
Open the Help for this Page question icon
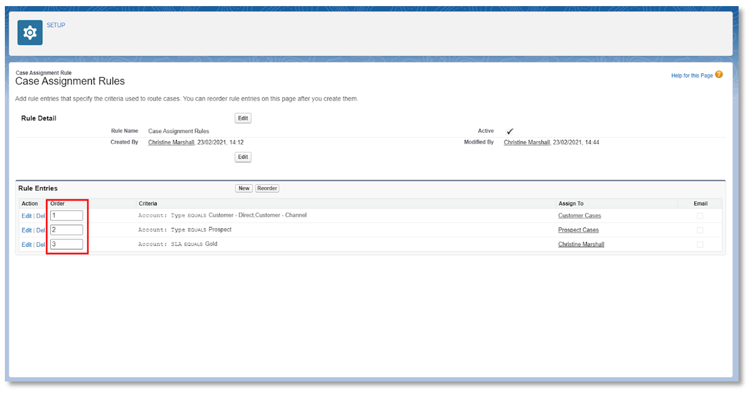pos(718,75)
